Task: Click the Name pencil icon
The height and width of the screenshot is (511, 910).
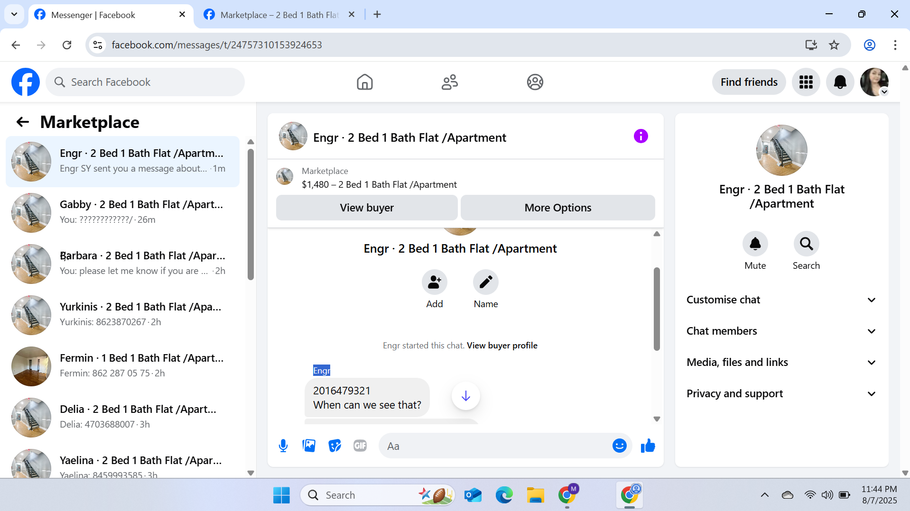Action: click(x=485, y=283)
